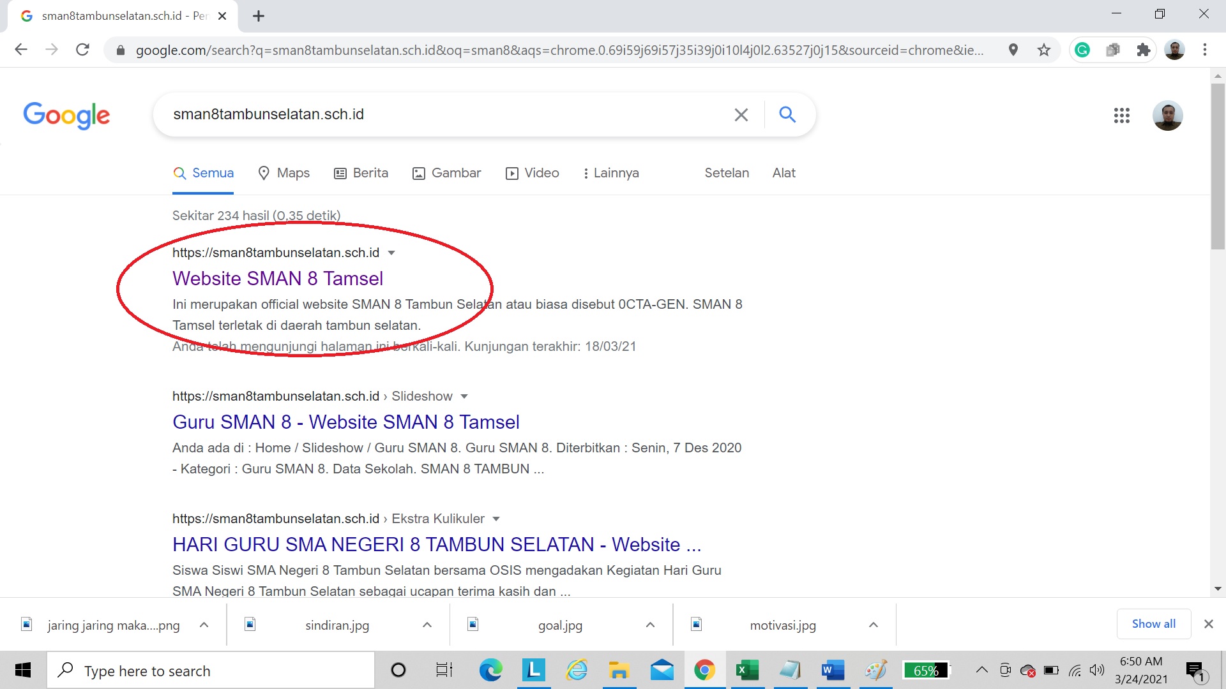Open the Grammarly extension icon

1082,50
